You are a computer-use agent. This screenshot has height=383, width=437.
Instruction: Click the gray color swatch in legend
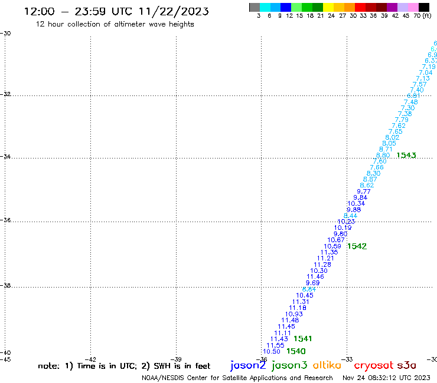(255, 7)
